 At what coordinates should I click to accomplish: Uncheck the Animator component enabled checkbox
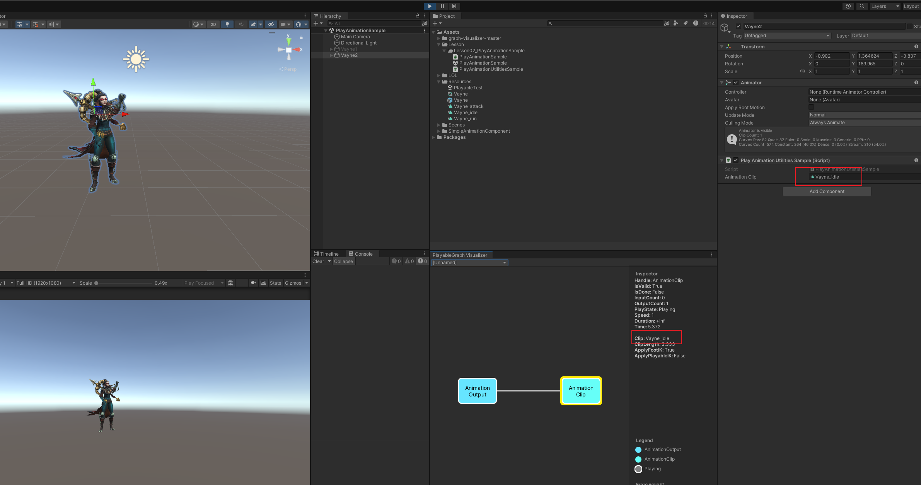(x=736, y=83)
